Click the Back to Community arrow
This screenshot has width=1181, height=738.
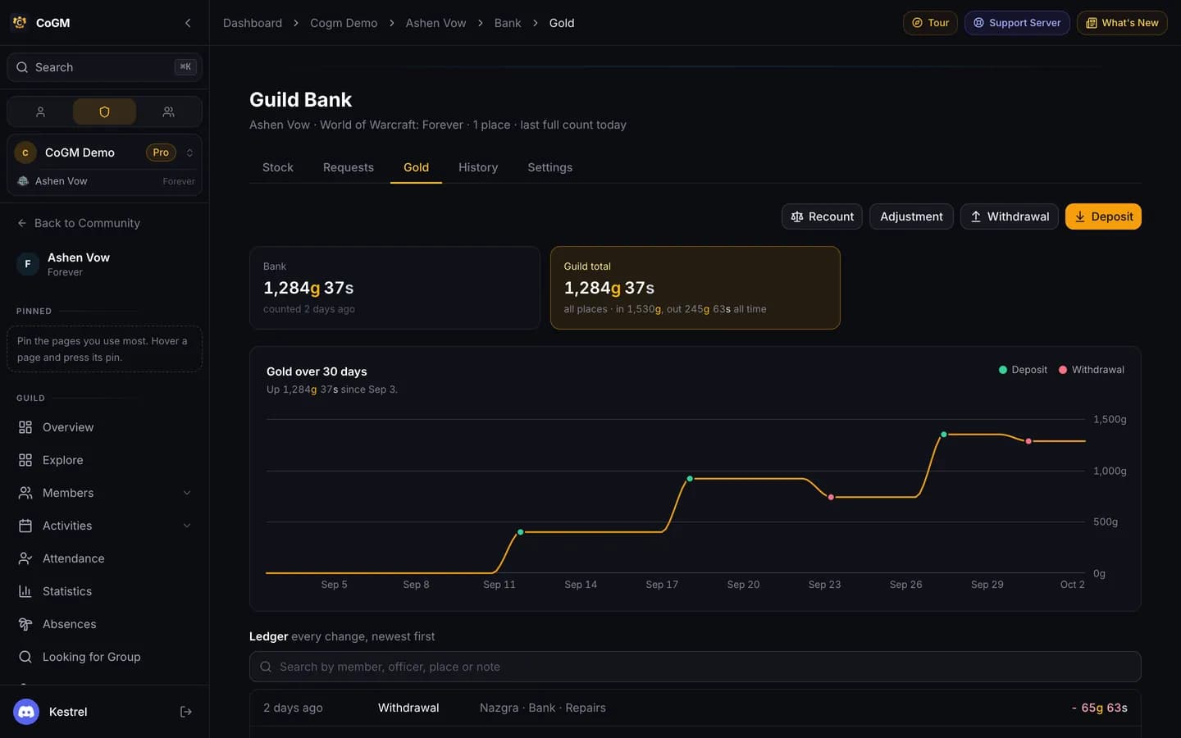point(22,223)
